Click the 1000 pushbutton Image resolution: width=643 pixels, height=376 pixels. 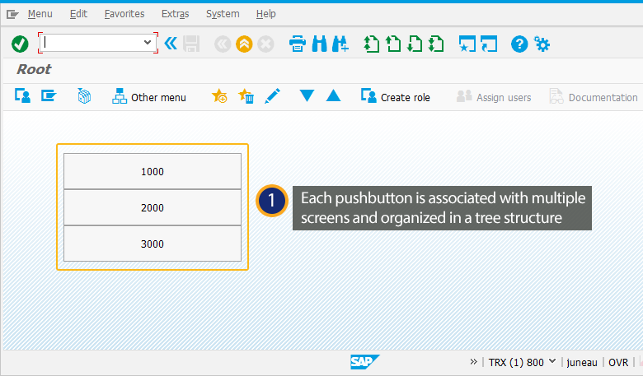tap(153, 171)
